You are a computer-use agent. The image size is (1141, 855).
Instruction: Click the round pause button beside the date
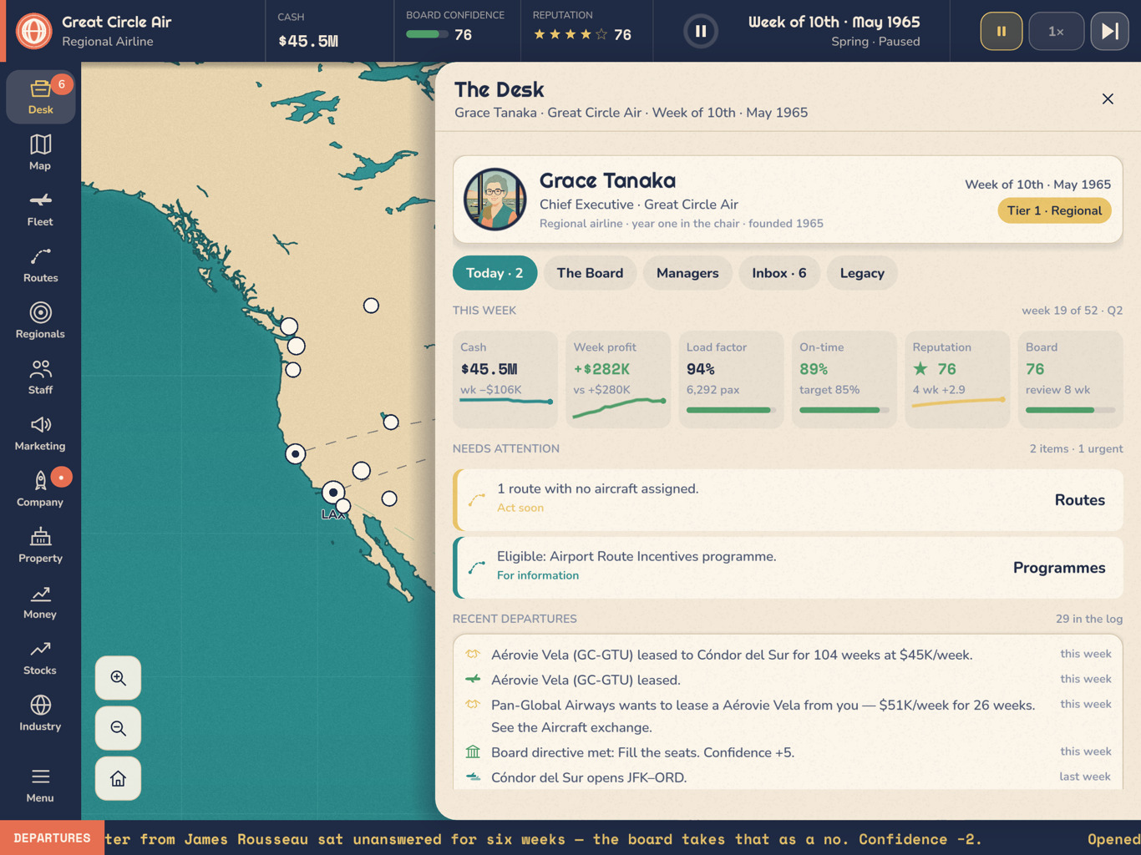coord(701,32)
